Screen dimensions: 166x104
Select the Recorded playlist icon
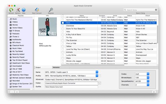pos(11,81)
